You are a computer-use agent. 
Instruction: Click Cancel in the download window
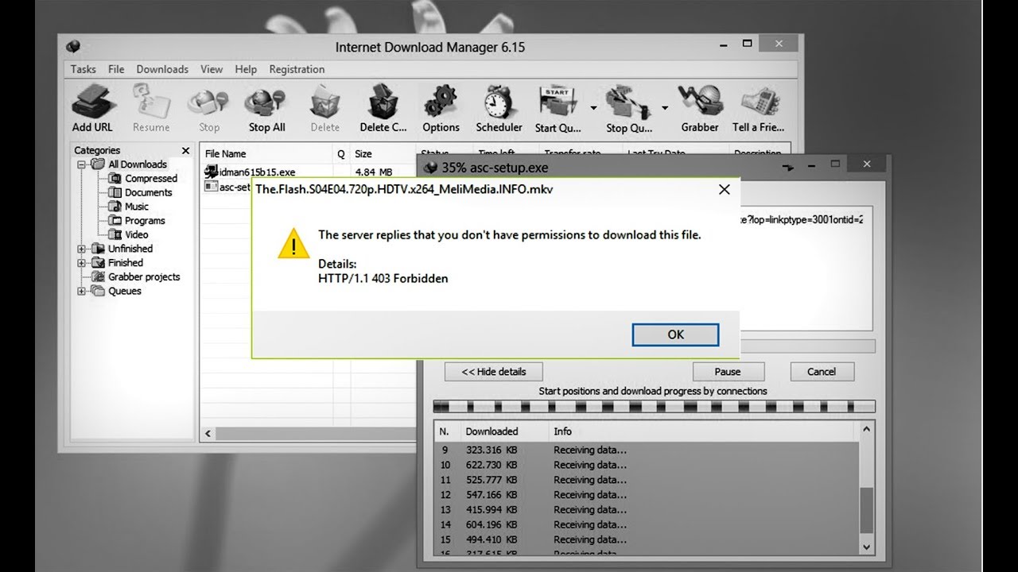click(x=822, y=371)
